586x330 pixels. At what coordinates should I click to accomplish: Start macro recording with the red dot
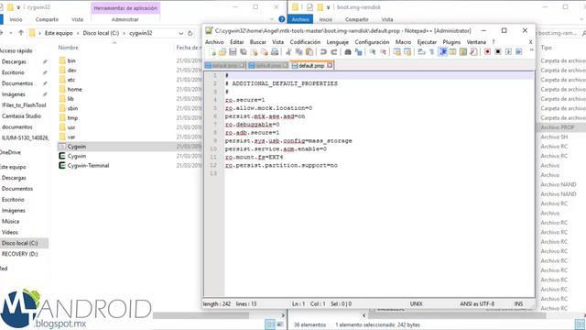(487, 52)
